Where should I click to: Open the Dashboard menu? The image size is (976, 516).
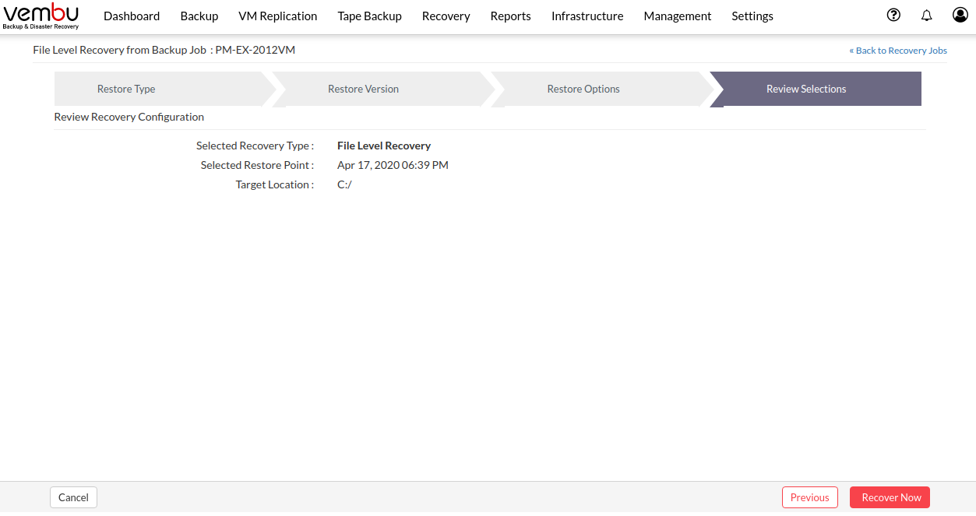[x=132, y=16]
